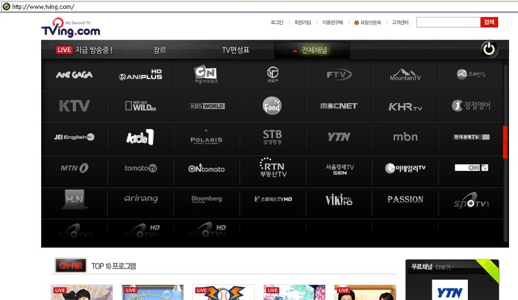Choose the Nat Geo WILD channel
This screenshot has width=518, height=300.
coord(141,106)
